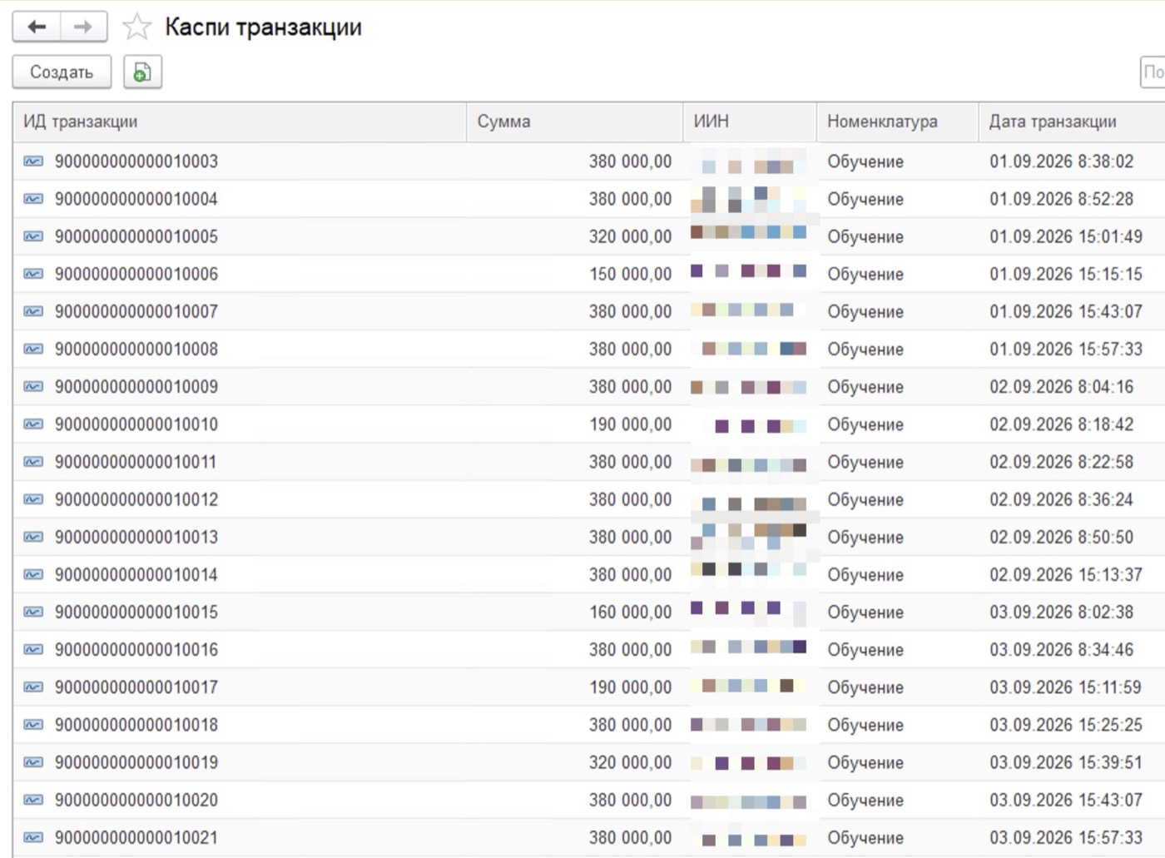The width and height of the screenshot is (1165, 858).
Task: Select the row icon for transaction 900000000000010008
Action: pos(33,349)
